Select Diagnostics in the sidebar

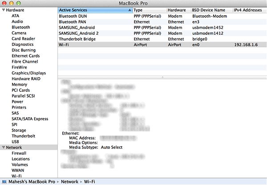[23, 45]
